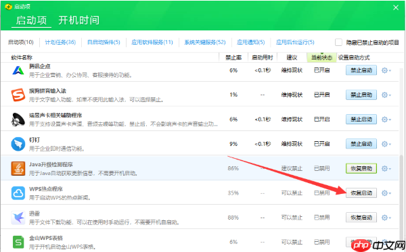
Task: Click the 金山WPS表格 green icon
Action: [18, 242]
